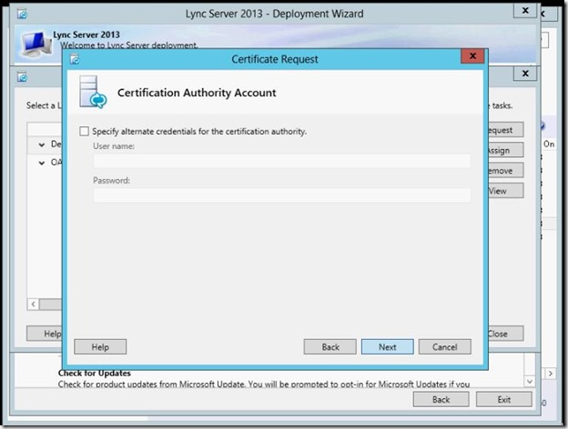Close the Certificate Request dialog
The width and height of the screenshot is (568, 429).
point(472,56)
